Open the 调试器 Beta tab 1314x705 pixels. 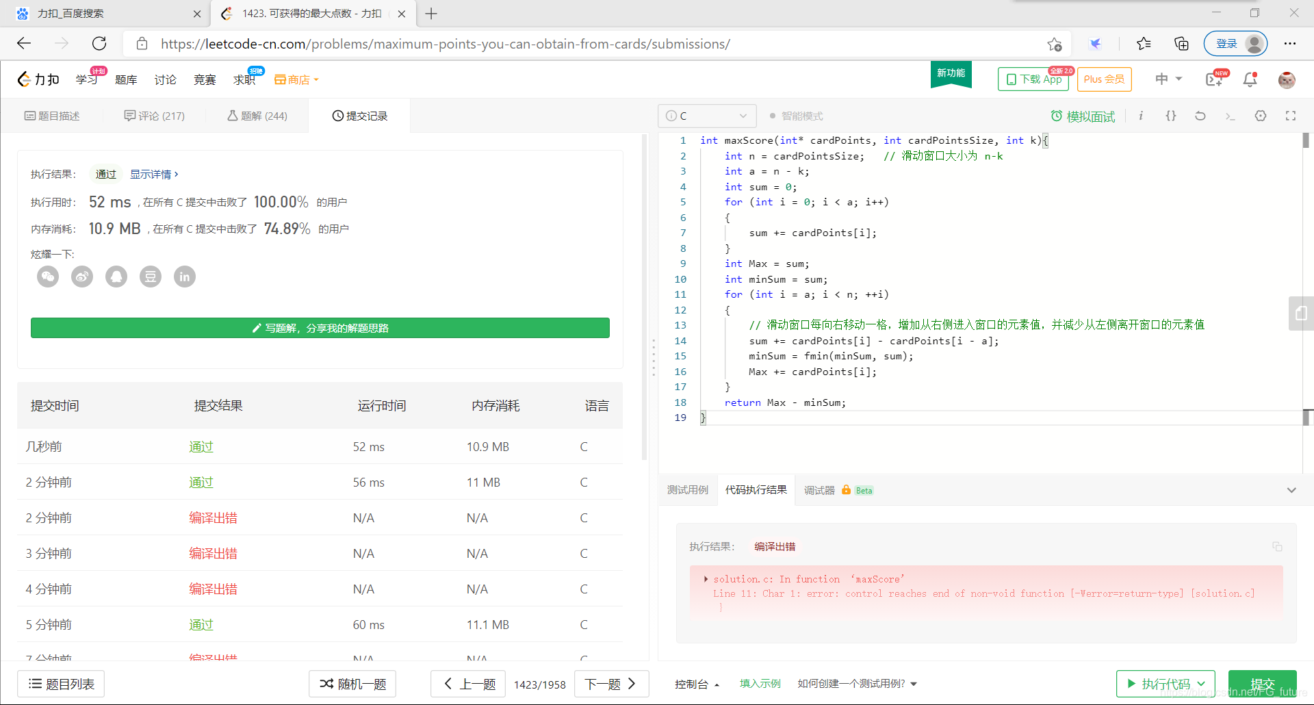[x=838, y=490]
